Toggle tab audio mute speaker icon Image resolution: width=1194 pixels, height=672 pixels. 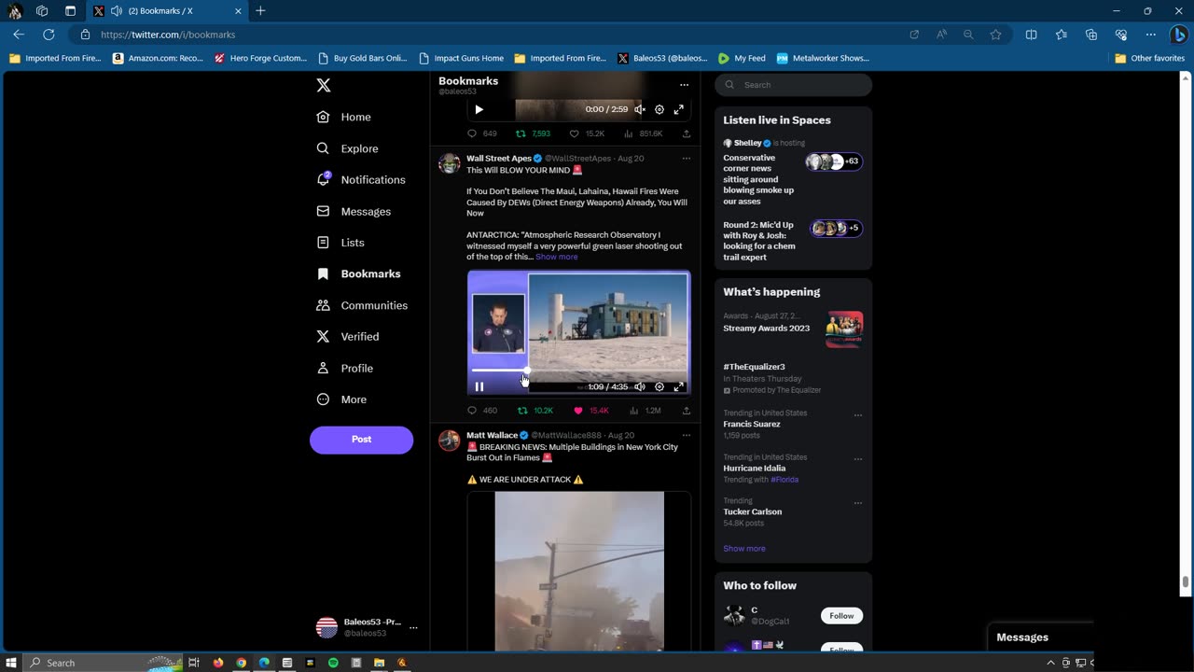tap(117, 11)
